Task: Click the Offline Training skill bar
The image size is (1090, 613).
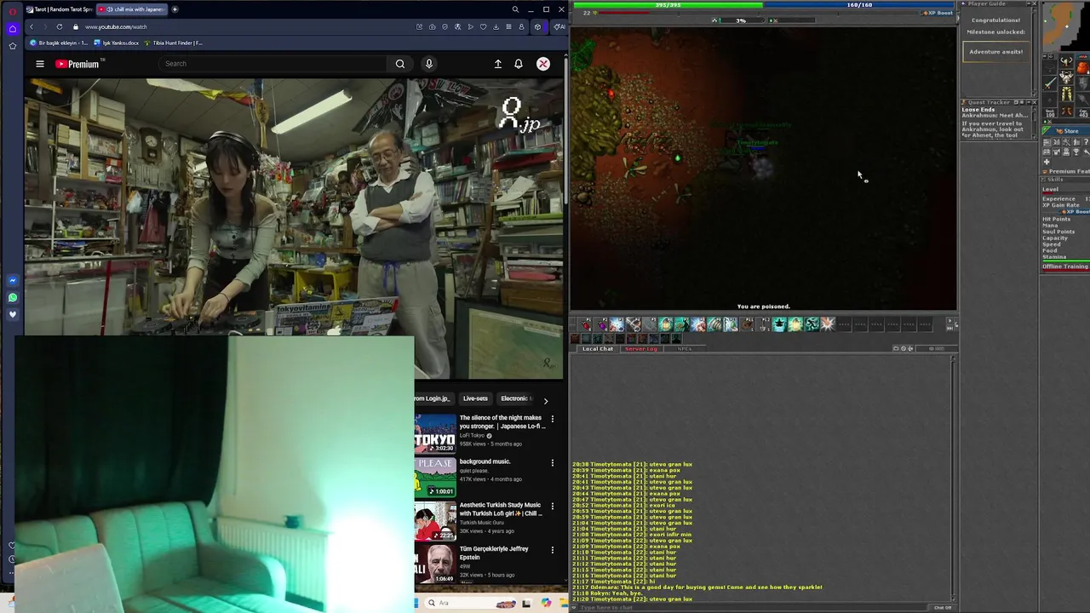Action: point(1065,266)
